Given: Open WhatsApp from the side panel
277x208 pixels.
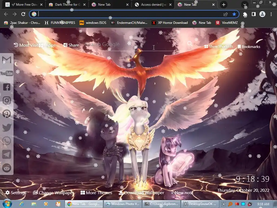Looking at the screenshot, I should 6,141.
